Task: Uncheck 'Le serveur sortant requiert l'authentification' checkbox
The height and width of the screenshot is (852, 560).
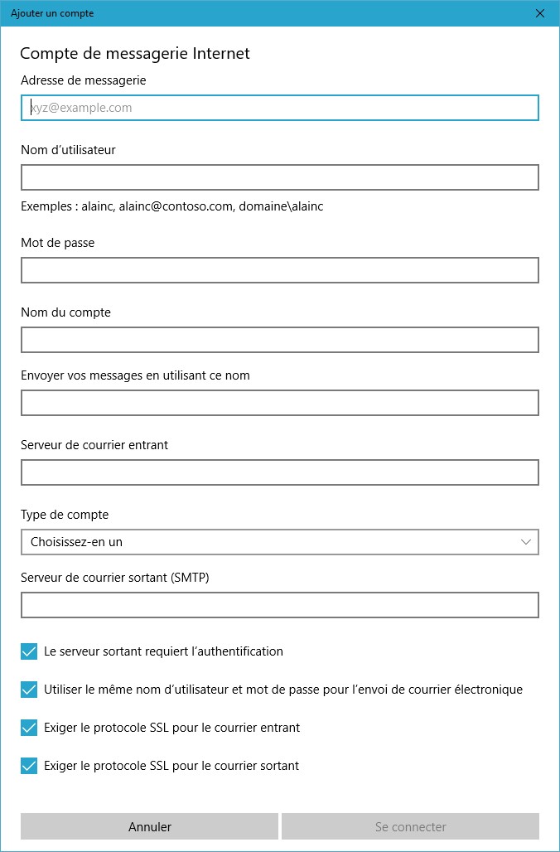Action: (29, 651)
